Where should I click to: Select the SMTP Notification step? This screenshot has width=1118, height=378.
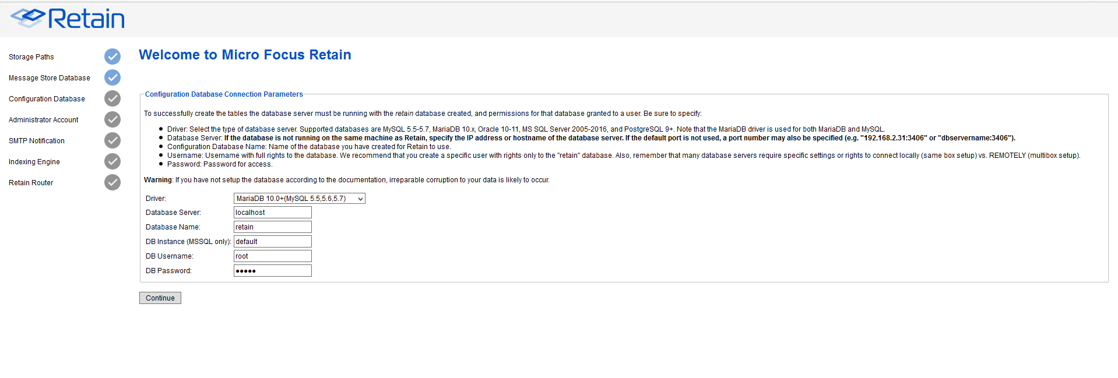[37, 141]
